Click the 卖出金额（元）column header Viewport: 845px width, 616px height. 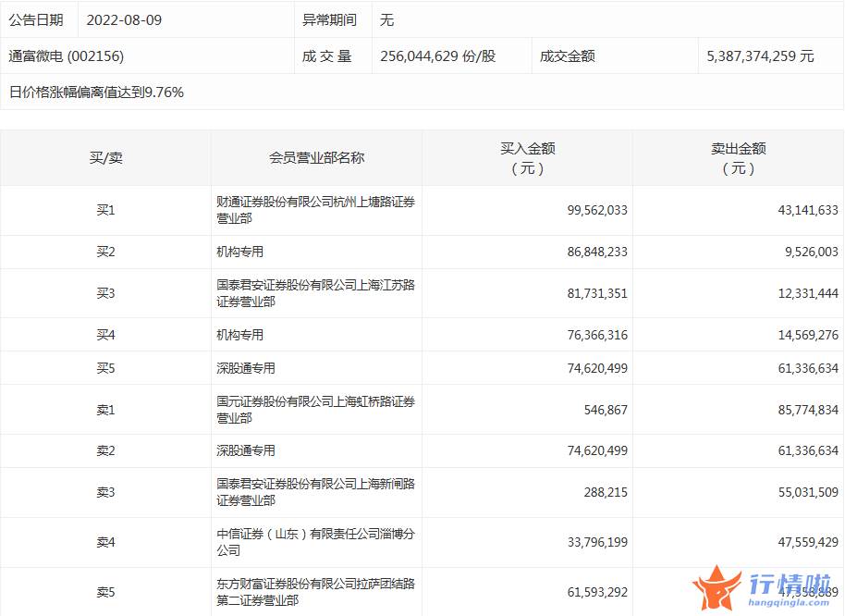(739, 158)
